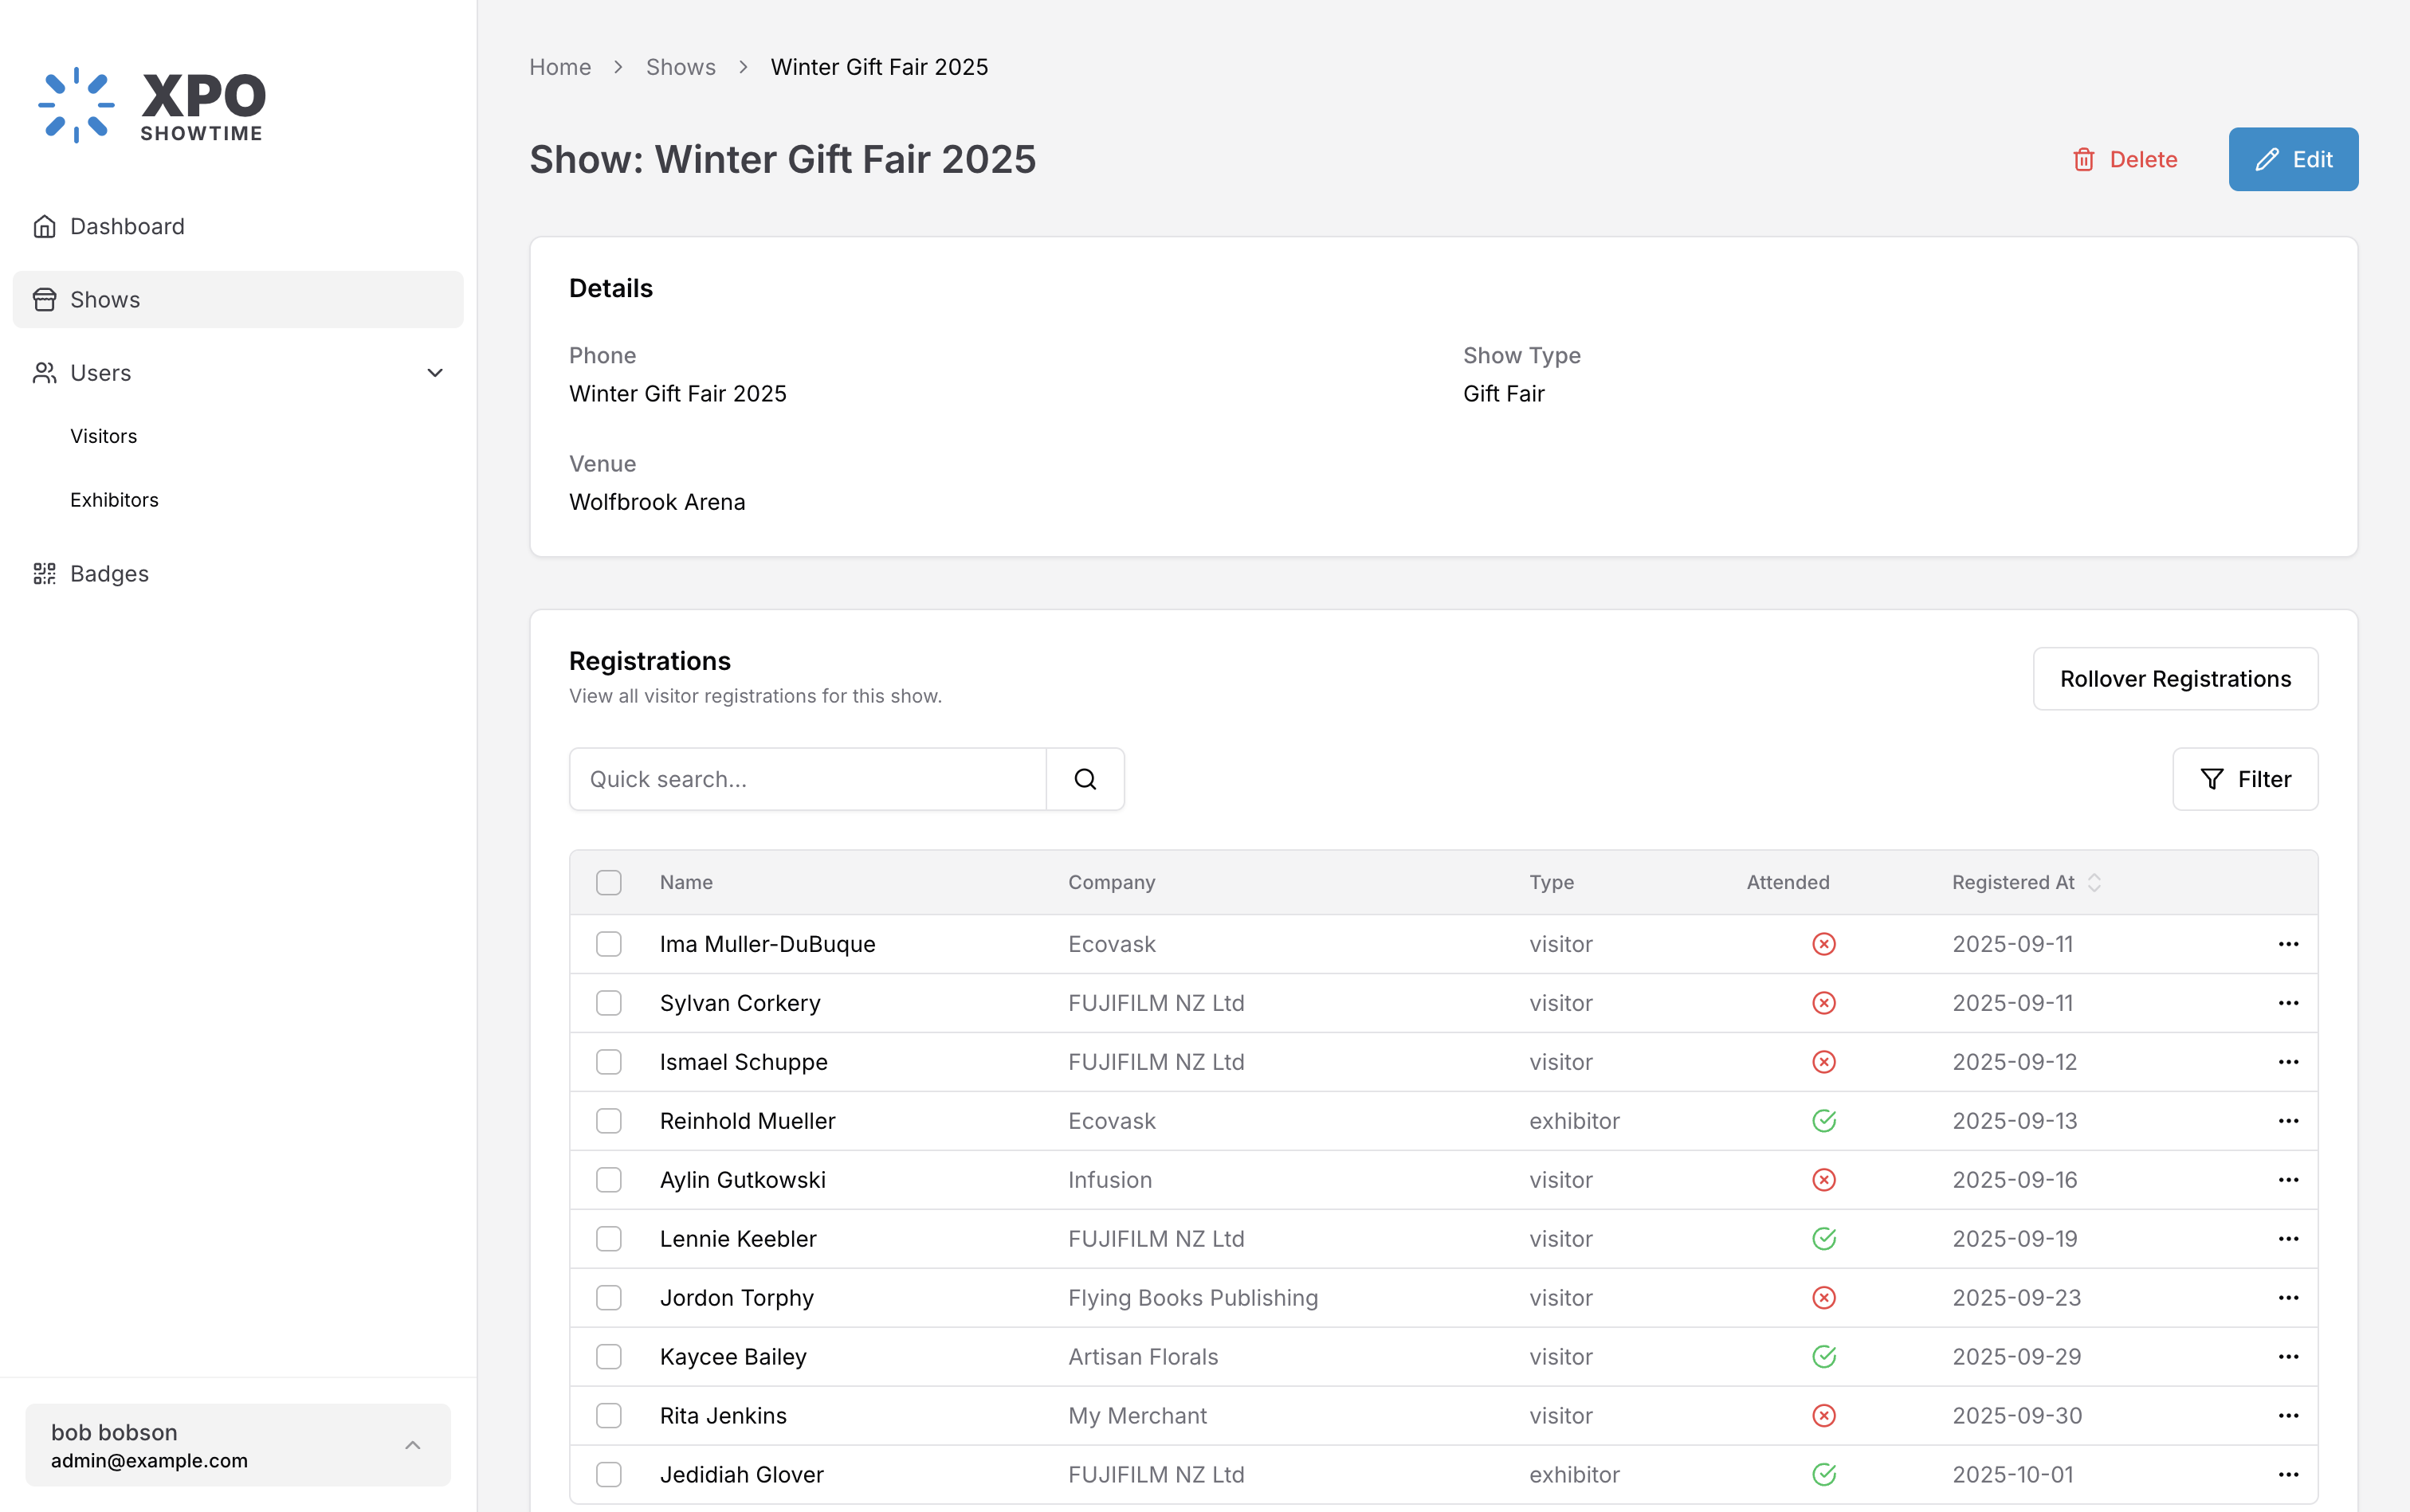Focus the Quick search input field
Screen dimensions: 2410x1512
[x=807, y=779]
